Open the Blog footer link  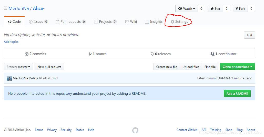(x=239, y=130)
